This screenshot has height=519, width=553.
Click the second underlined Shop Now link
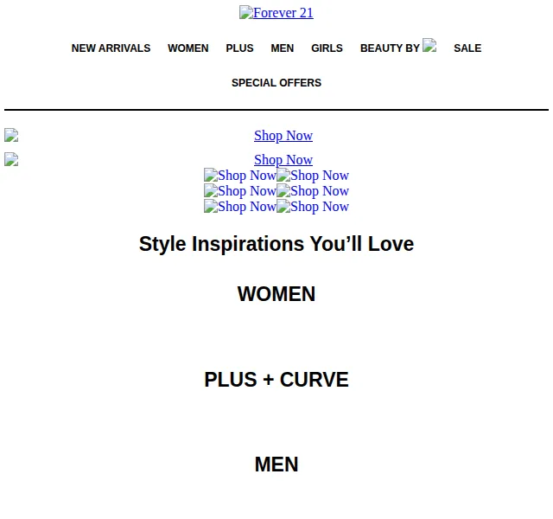(x=283, y=159)
